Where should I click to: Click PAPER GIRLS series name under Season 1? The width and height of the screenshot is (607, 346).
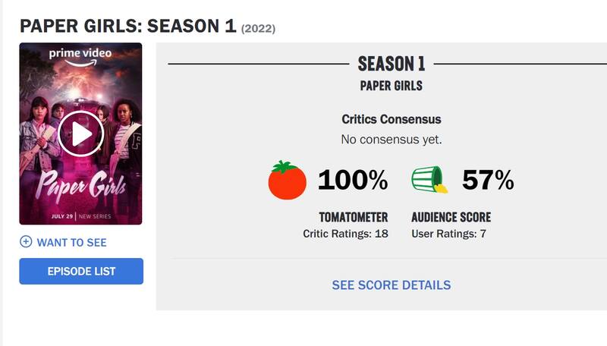click(x=391, y=86)
